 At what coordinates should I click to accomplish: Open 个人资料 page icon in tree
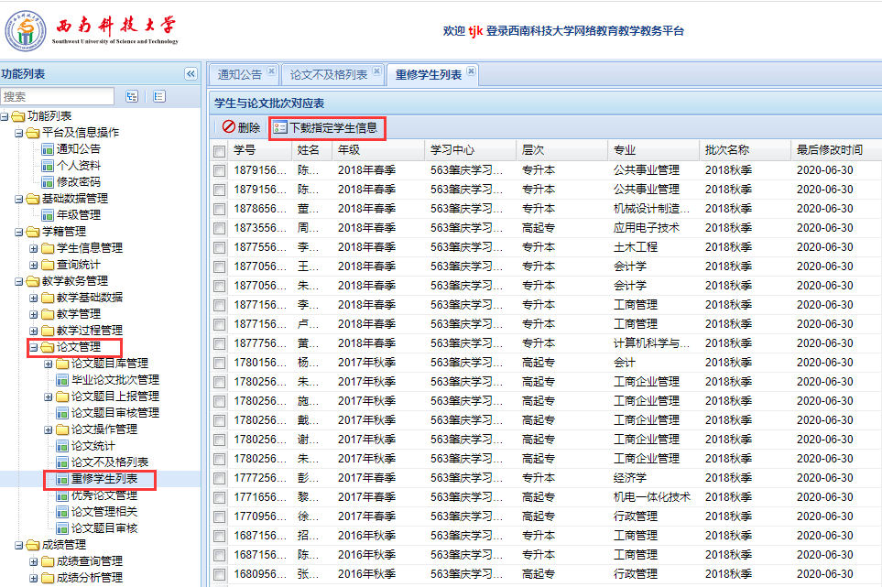tap(48, 166)
